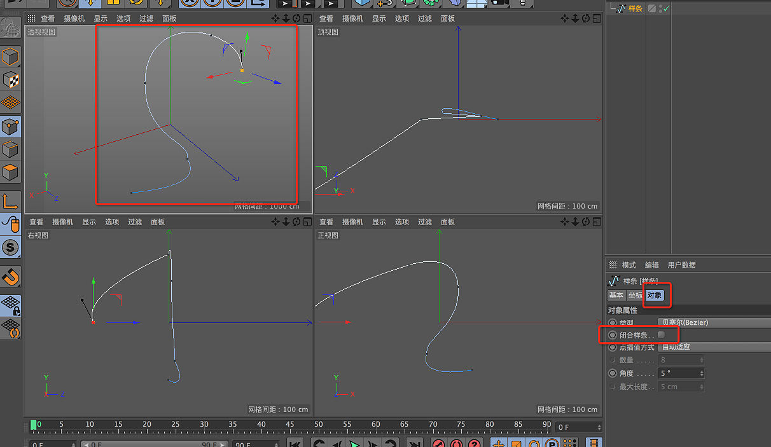This screenshot has height=447, width=771.
Task: Toggle the Tweak mode mouse icon
Action: pos(11,224)
